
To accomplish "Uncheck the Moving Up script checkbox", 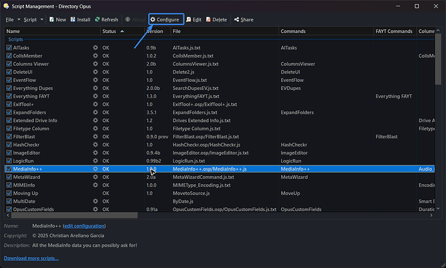I will point(9,193).
